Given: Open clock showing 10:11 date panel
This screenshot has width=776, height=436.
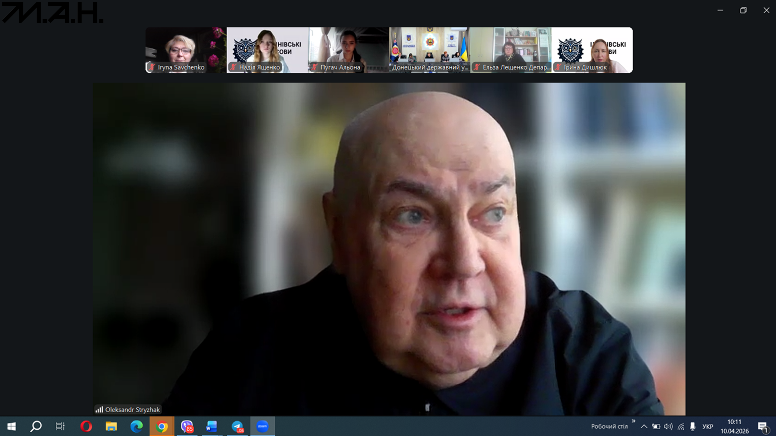Looking at the screenshot, I should click(734, 426).
